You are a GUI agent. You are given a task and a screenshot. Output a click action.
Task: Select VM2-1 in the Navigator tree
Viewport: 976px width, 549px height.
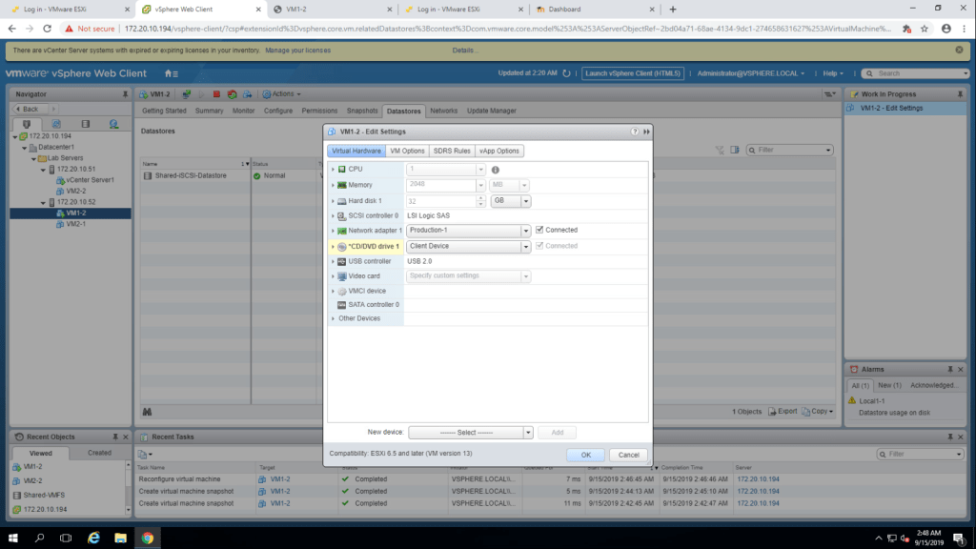pyautogui.click(x=75, y=224)
